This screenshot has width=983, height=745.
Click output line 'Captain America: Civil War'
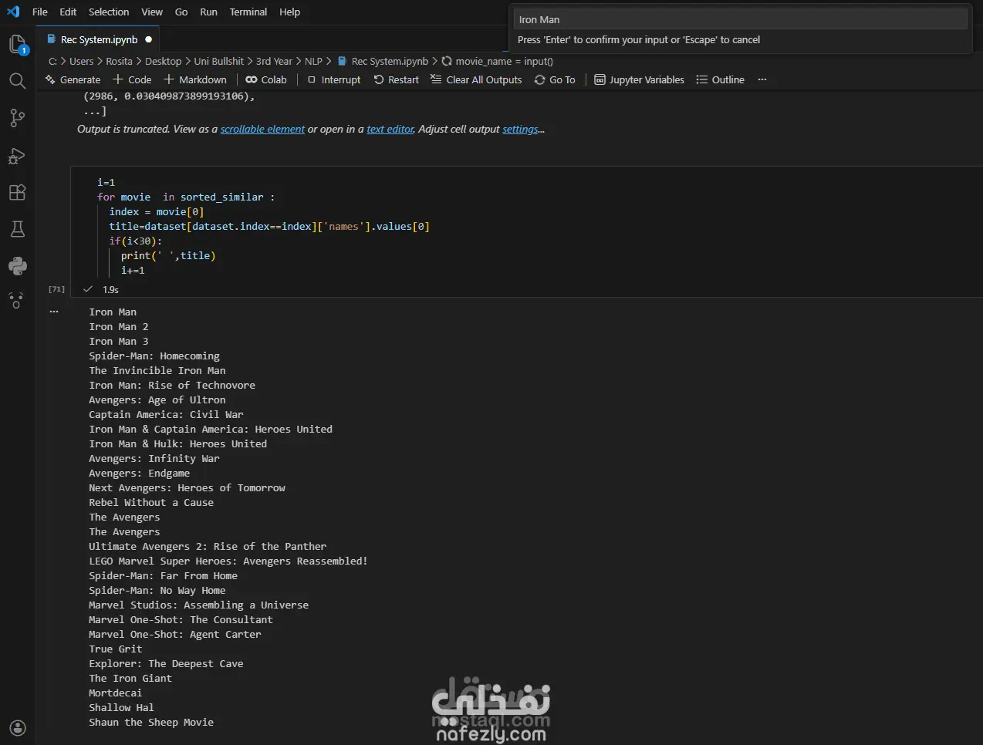coord(166,414)
